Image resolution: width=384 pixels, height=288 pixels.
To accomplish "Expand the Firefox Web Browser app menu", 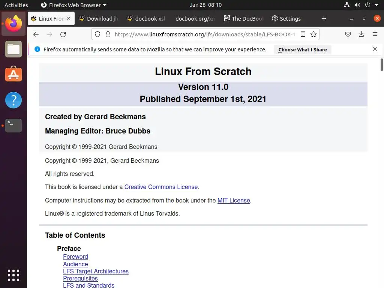I will 73,5.
